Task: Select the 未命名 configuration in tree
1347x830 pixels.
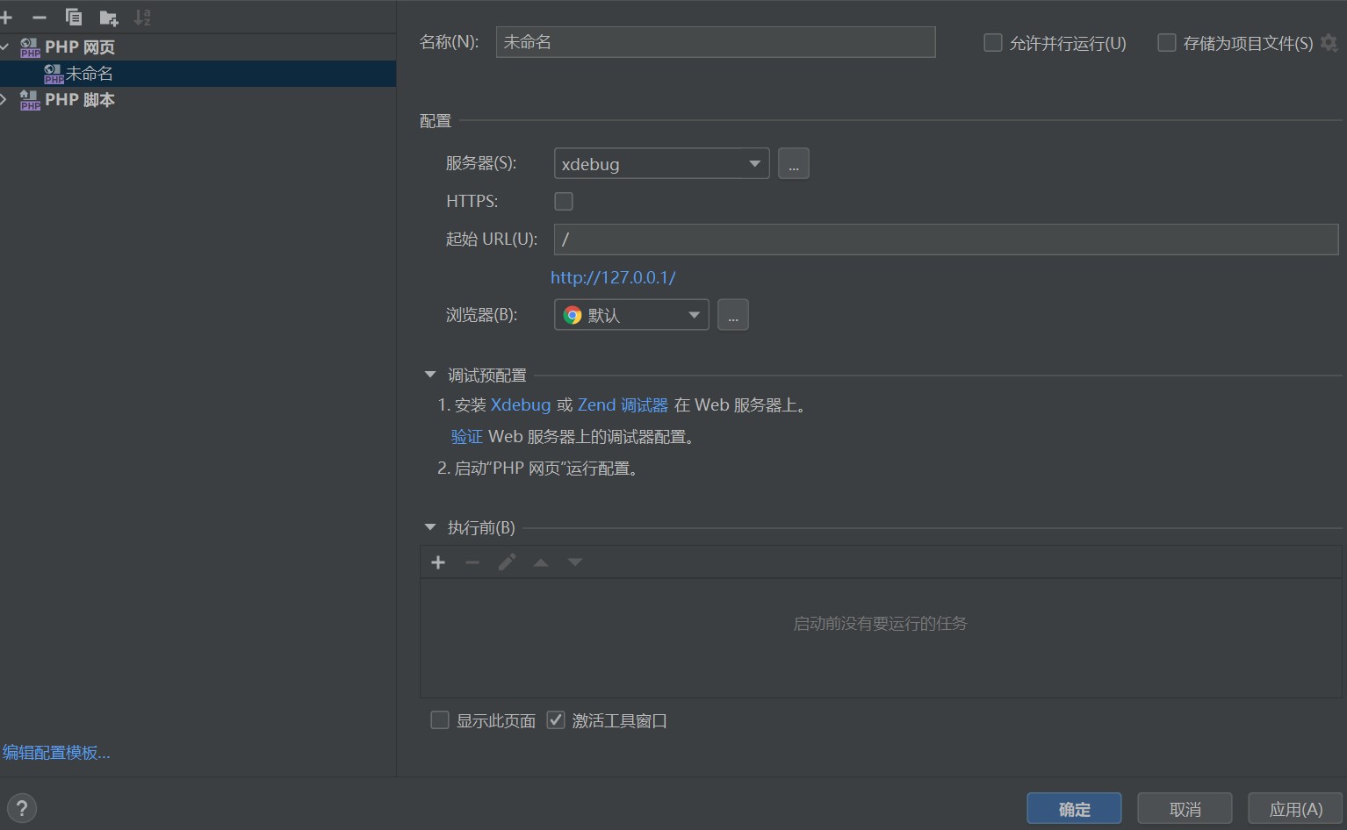Action: (89, 74)
